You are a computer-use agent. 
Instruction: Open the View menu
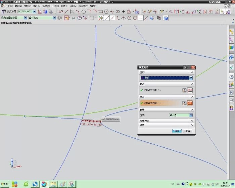[x=28, y=6]
